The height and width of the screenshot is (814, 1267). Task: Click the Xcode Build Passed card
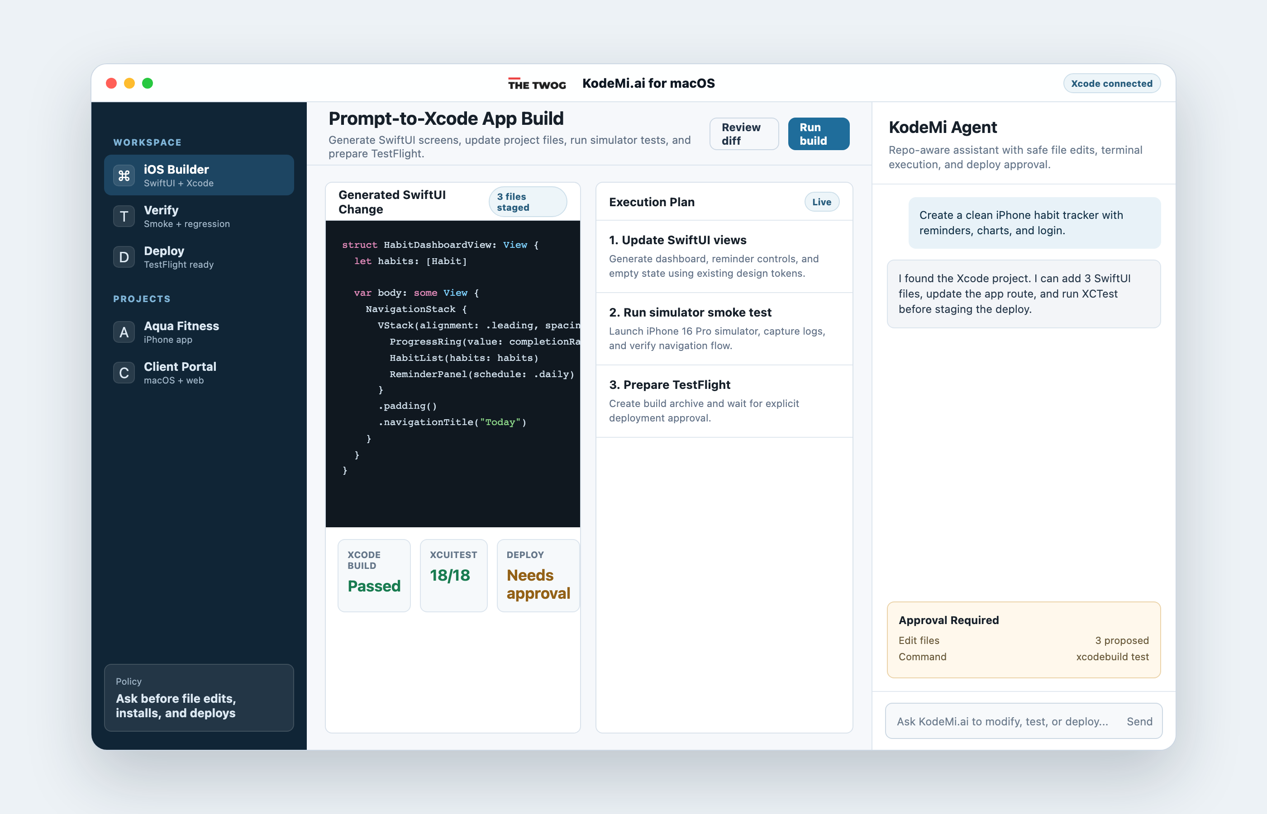click(374, 575)
